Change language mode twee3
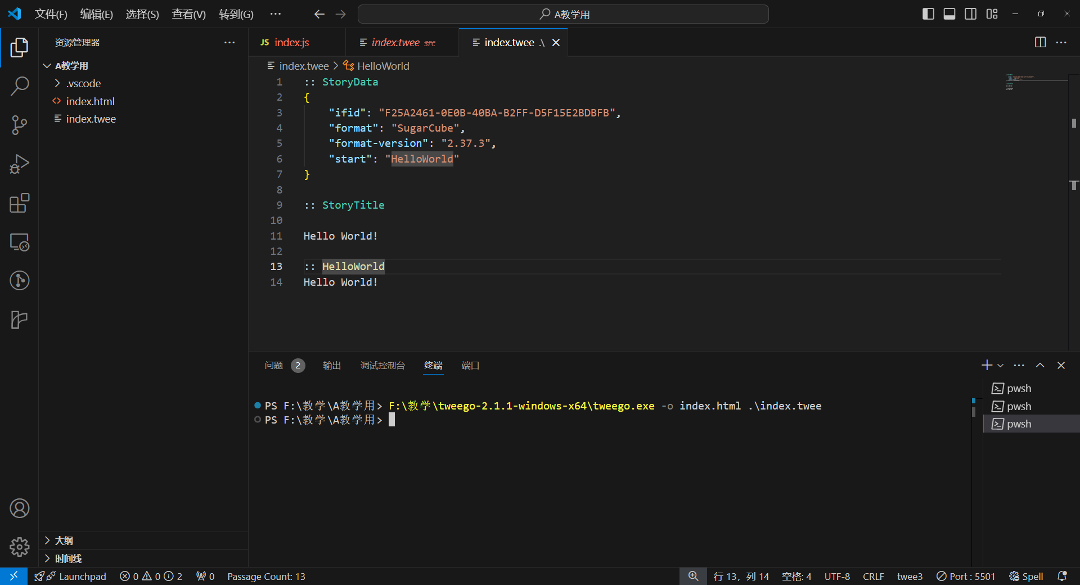 [910, 577]
